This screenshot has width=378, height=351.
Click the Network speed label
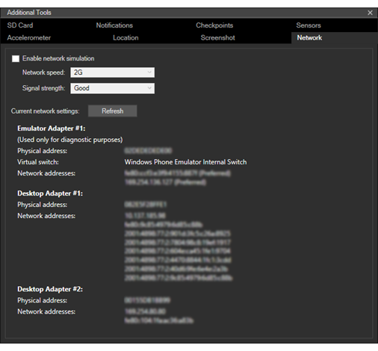pyautogui.click(x=43, y=72)
